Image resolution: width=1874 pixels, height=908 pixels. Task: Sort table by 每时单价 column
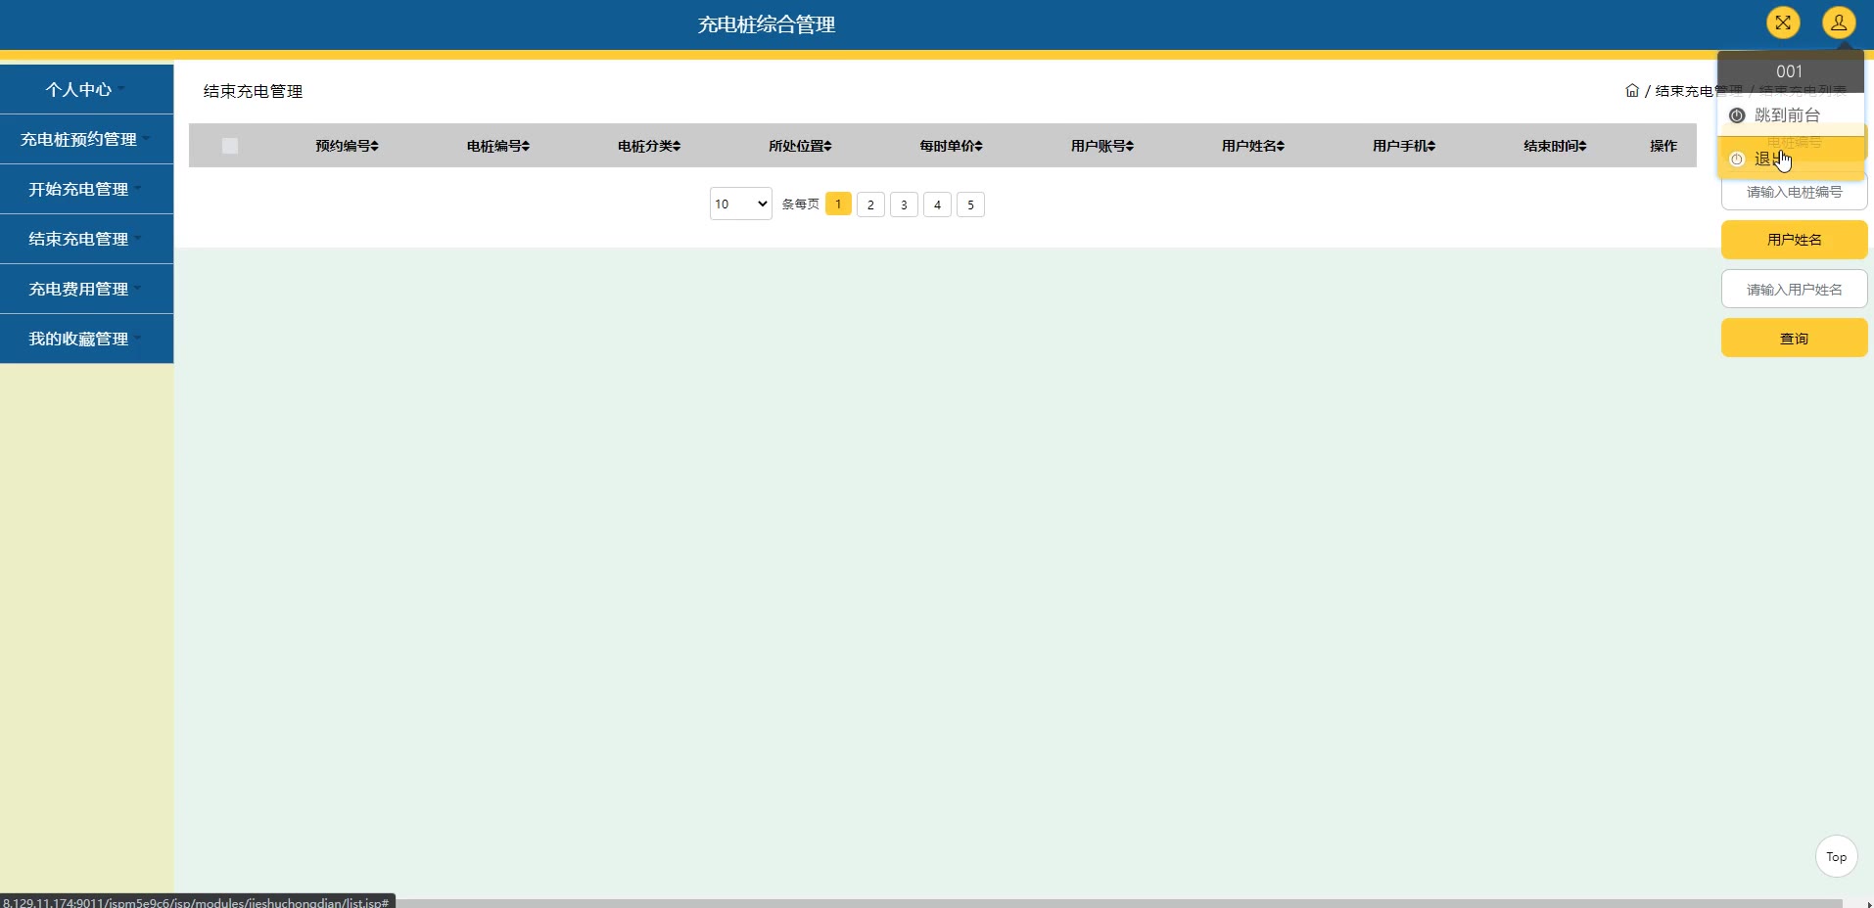[951, 146]
